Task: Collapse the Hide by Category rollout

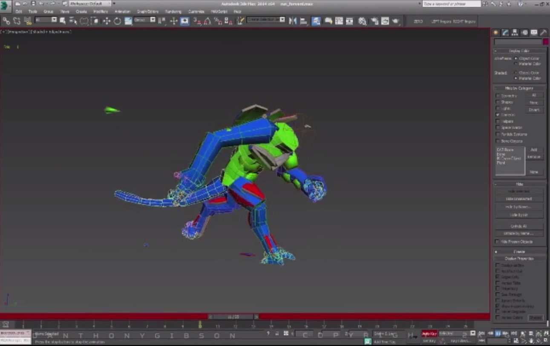Action: 520,88
